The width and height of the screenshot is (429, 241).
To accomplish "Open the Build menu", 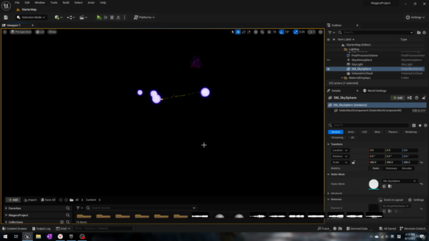I will [66, 3].
